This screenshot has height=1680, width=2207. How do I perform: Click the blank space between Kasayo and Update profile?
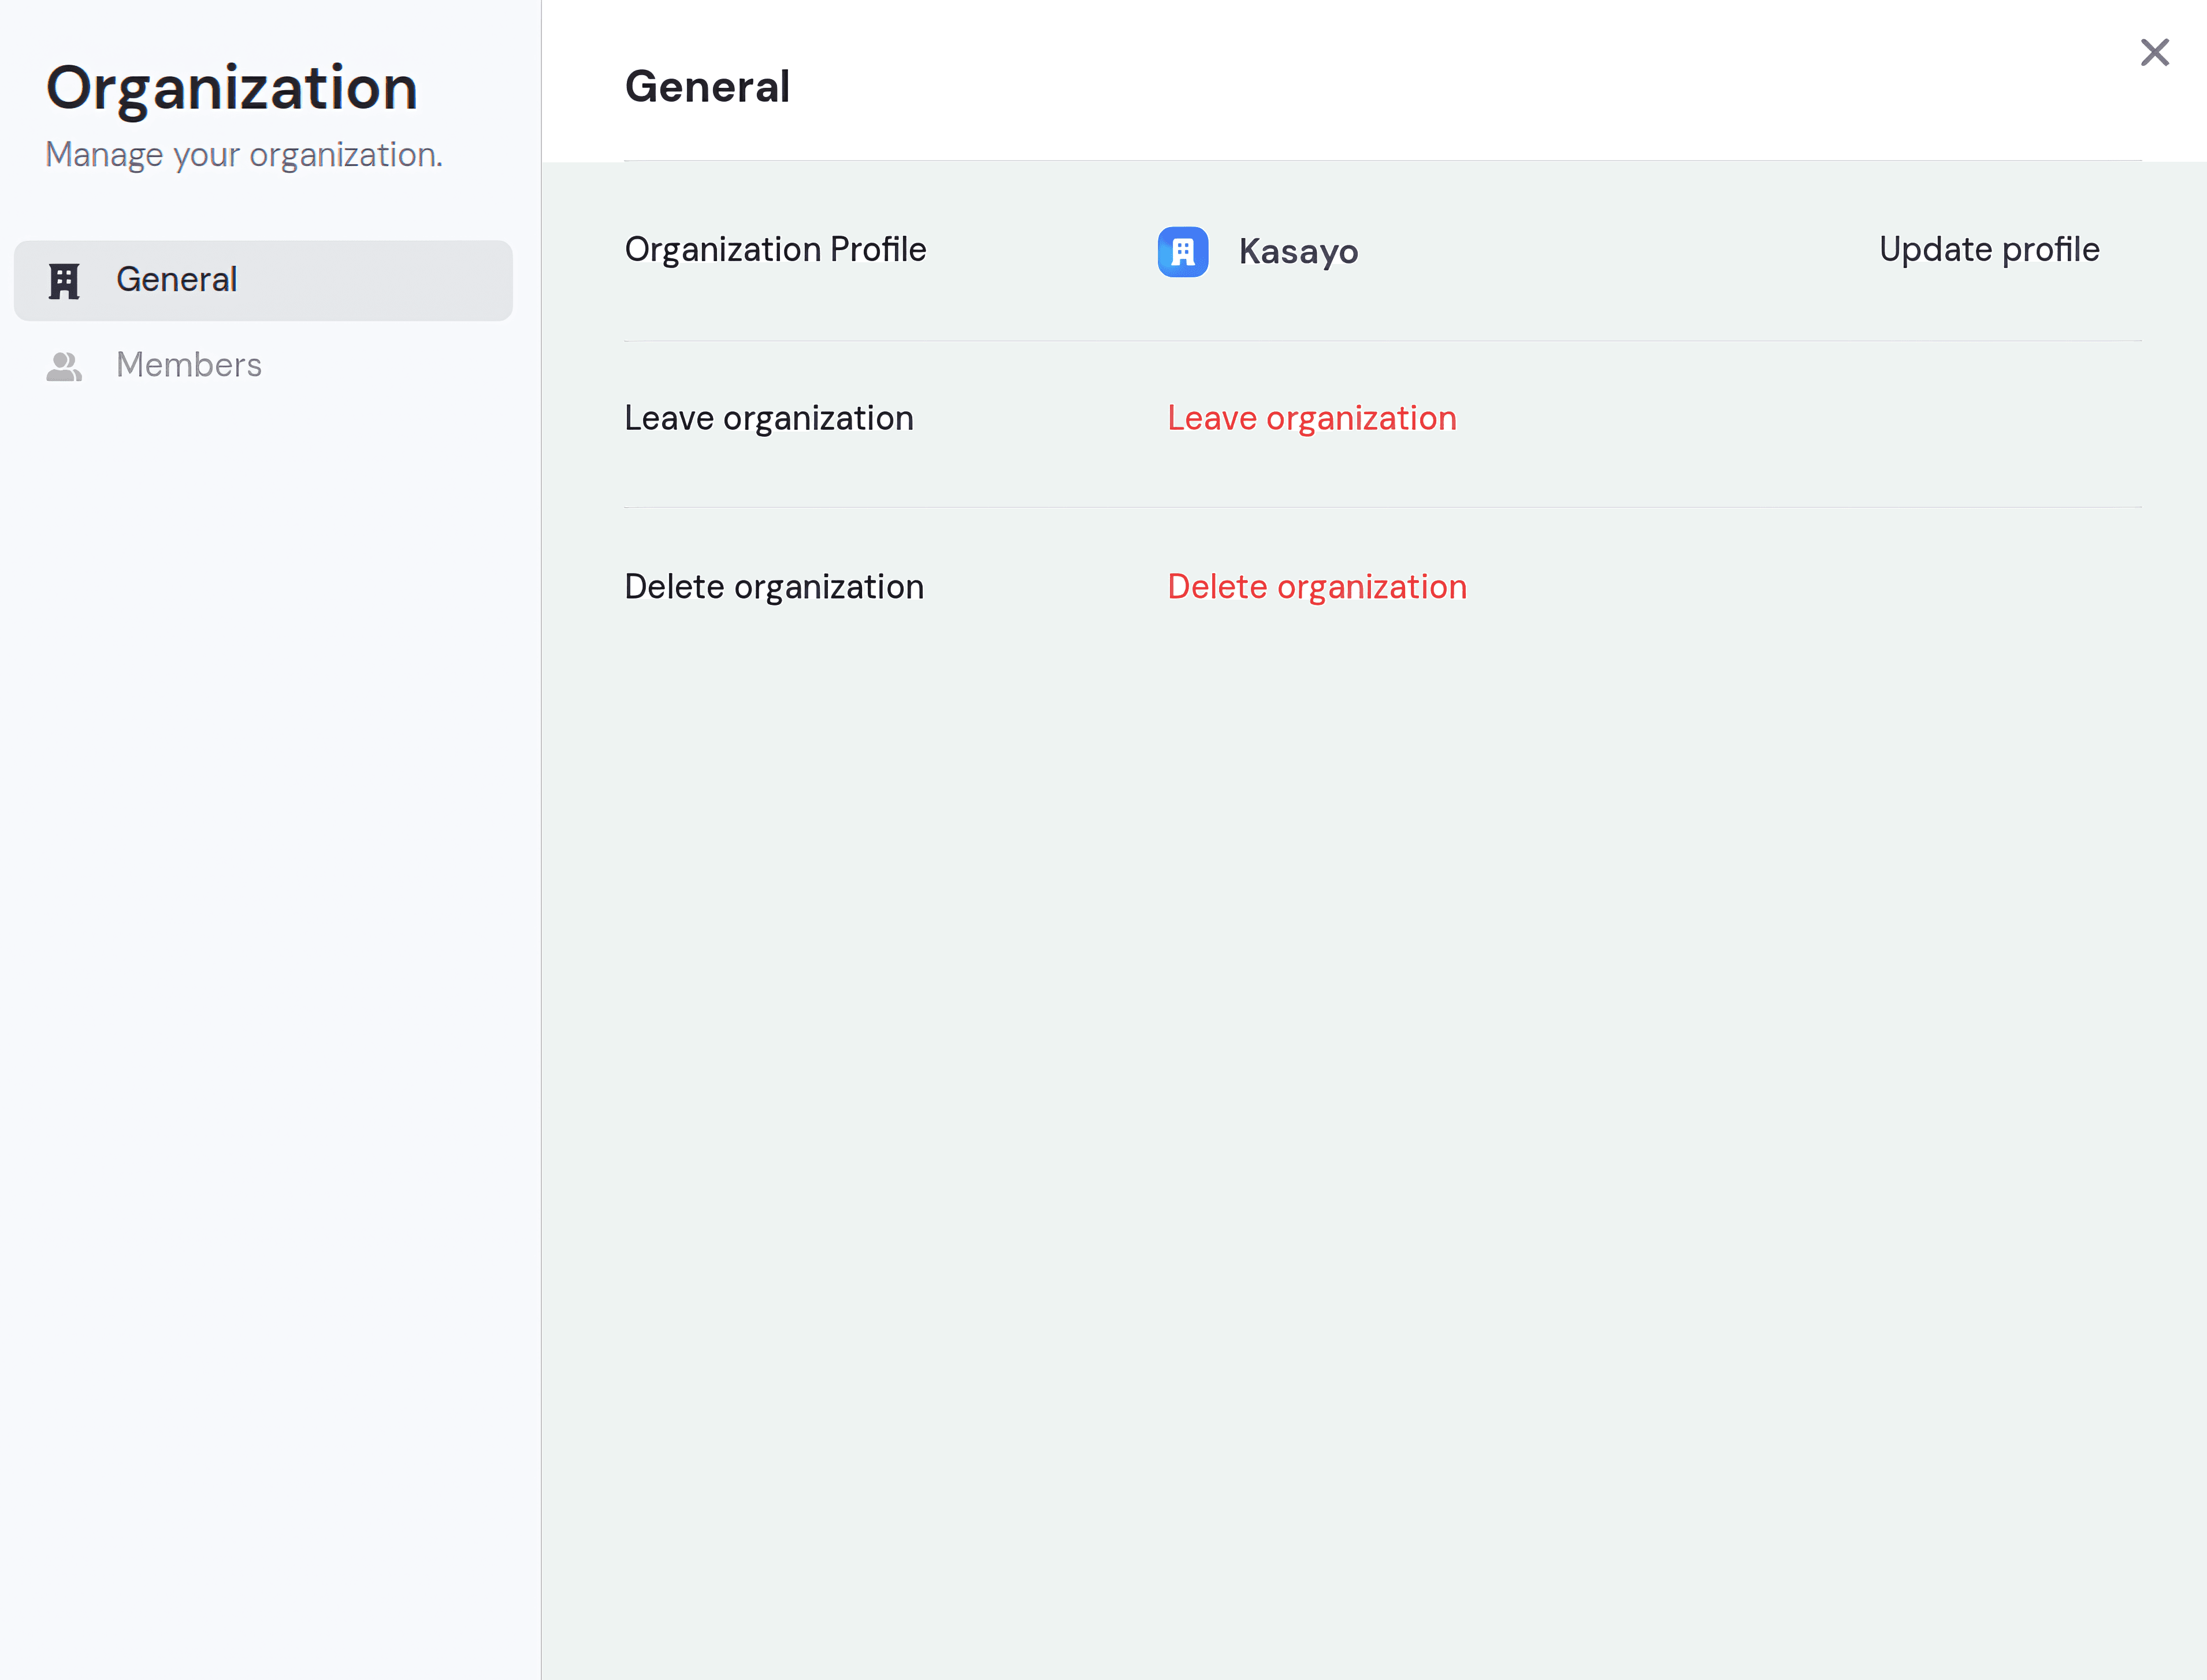pos(1620,251)
